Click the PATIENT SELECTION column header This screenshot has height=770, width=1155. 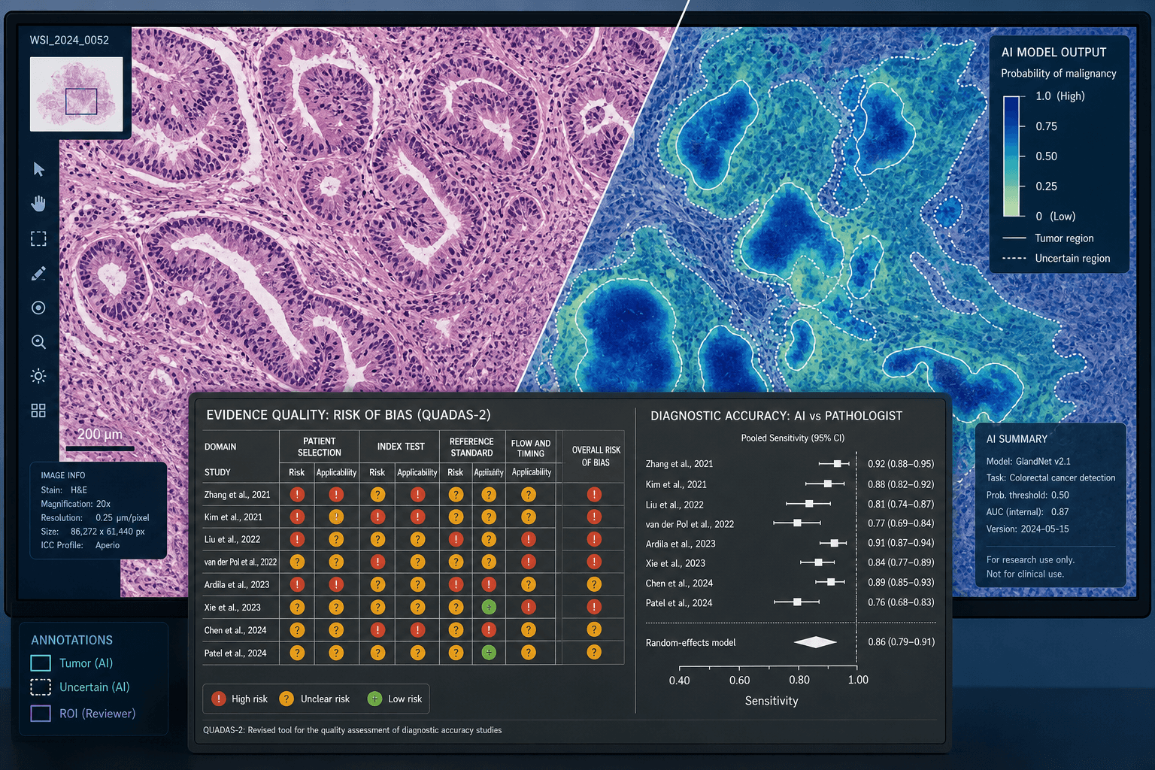(x=320, y=447)
